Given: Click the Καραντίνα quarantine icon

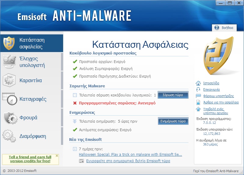Looking at the screenshot, I should point(9,80).
